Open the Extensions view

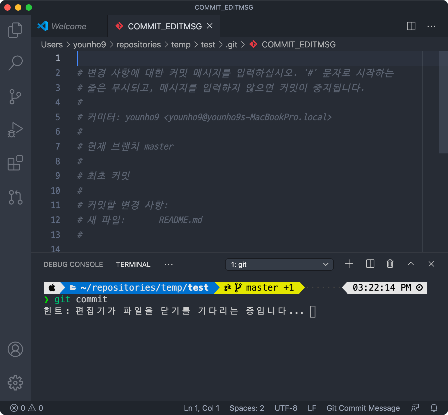pos(15,163)
